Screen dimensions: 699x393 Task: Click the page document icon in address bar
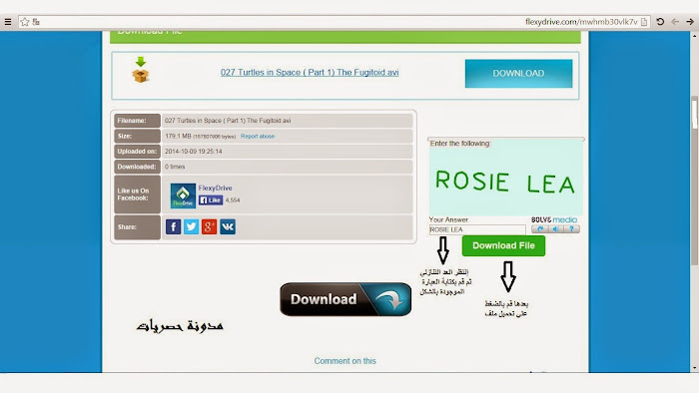[644, 22]
